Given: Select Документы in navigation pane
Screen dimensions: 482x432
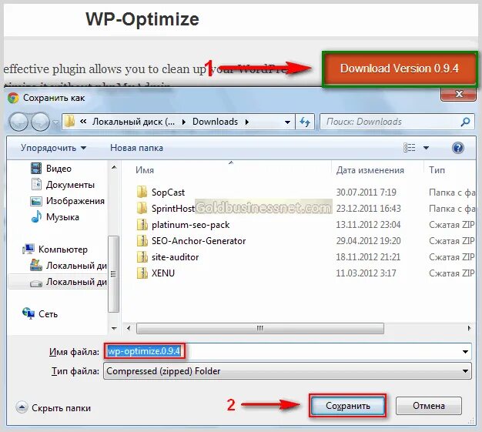Looking at the screenshot, I should [x=70, y=185].
